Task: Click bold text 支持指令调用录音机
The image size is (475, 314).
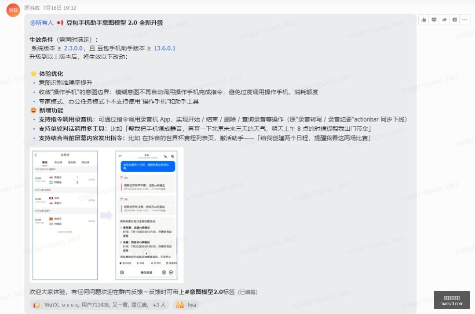Action: coord(66,119)
